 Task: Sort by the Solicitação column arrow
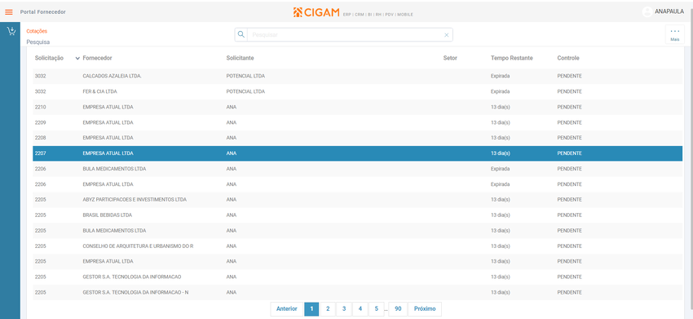77,59
